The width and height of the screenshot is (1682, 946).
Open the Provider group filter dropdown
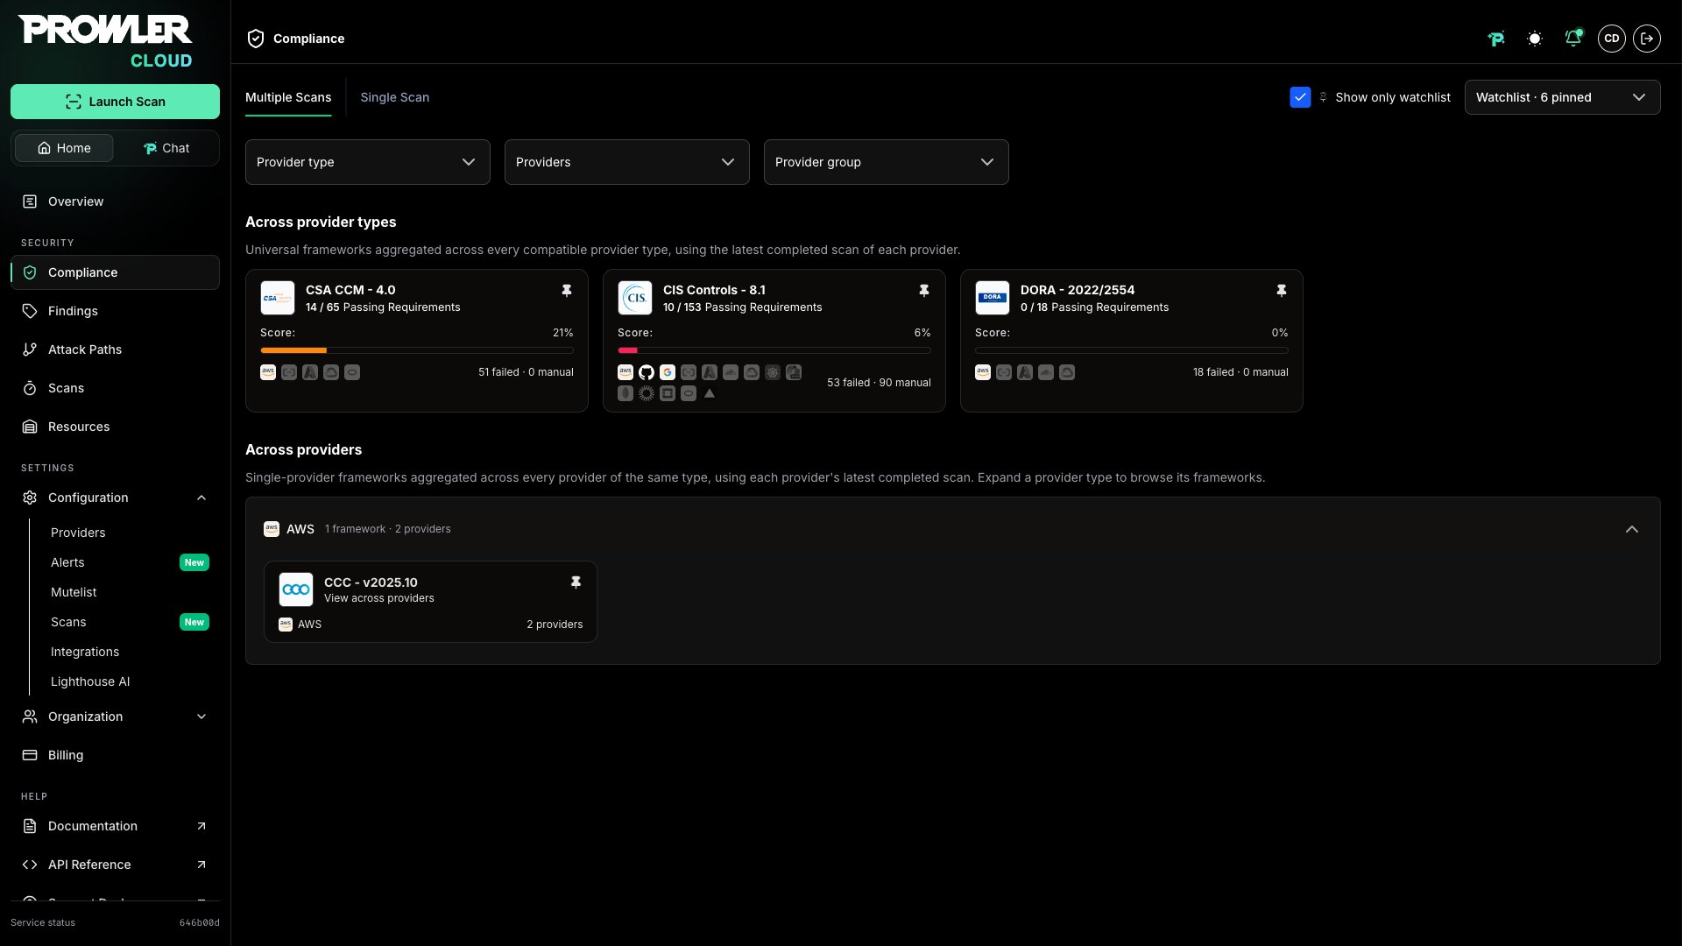tap(887, 162)
